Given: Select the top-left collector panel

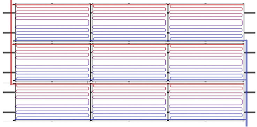Looking at the screenshot, I should (53, 22).
